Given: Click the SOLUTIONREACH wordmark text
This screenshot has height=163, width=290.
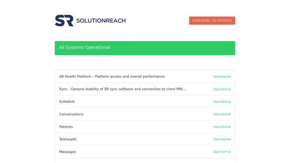Looking at the screenshot, I should [101, 20].
